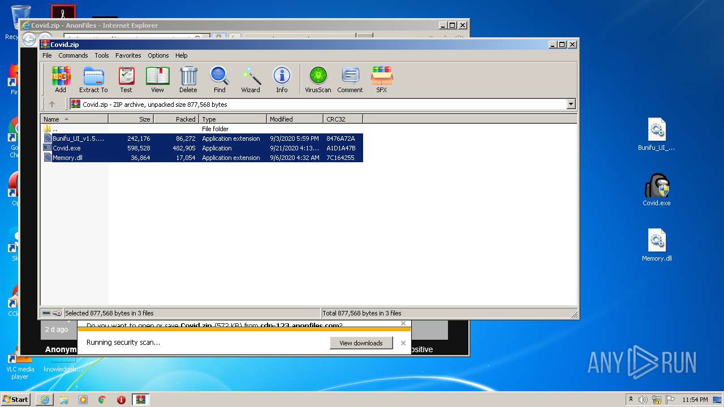Expand the archive path dropdown
Screen dimensions: 724x407
[x=571, y=104]
